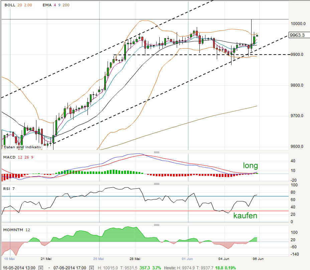The image size is (310, 270).
Task: Click the 01 Jun date label
Action: coord(187,259)
